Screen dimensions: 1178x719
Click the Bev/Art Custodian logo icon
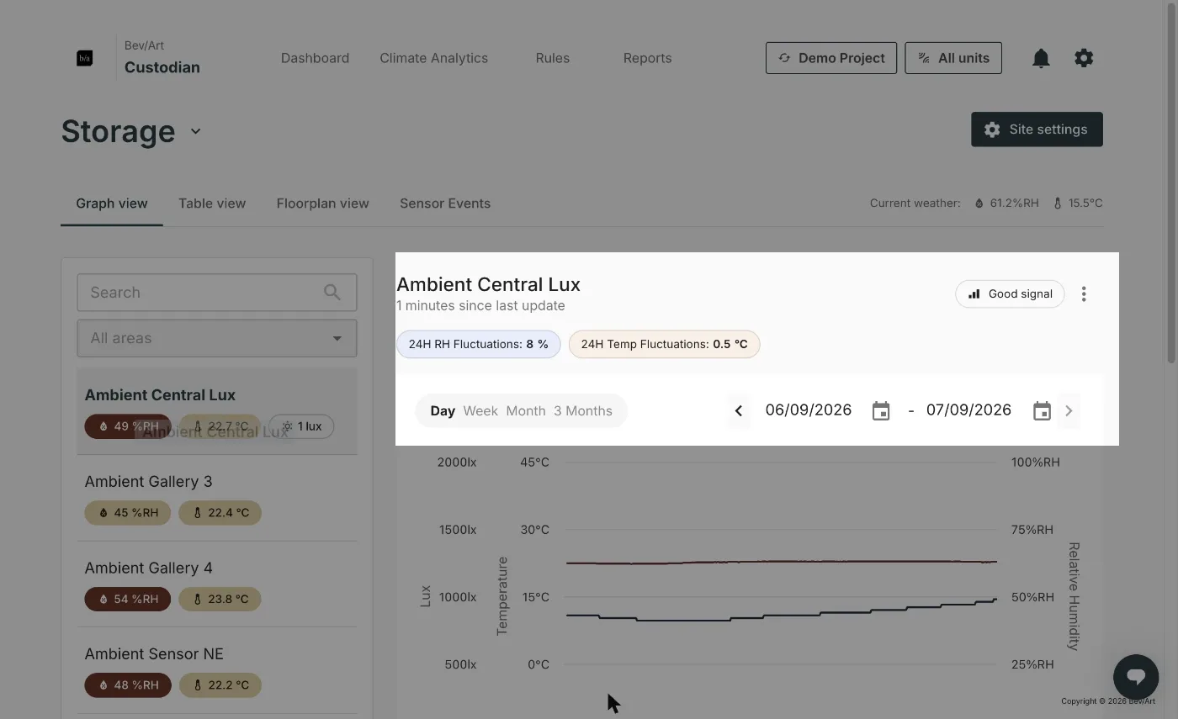(x=85, y=58)
